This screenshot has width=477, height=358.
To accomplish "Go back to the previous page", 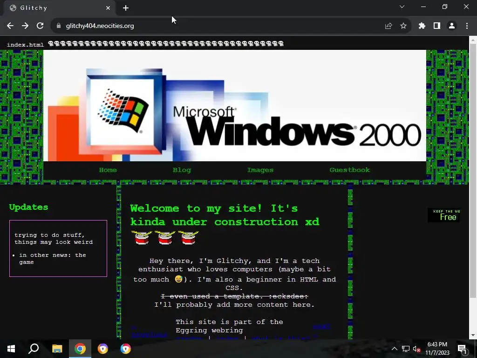I will tap(10, 26).
